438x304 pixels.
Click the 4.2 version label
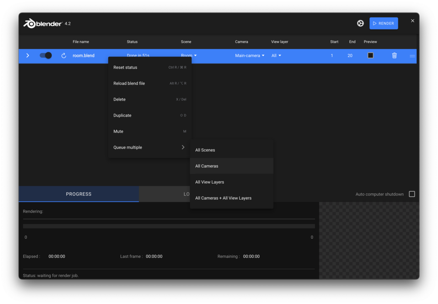[x=68, y=23]
